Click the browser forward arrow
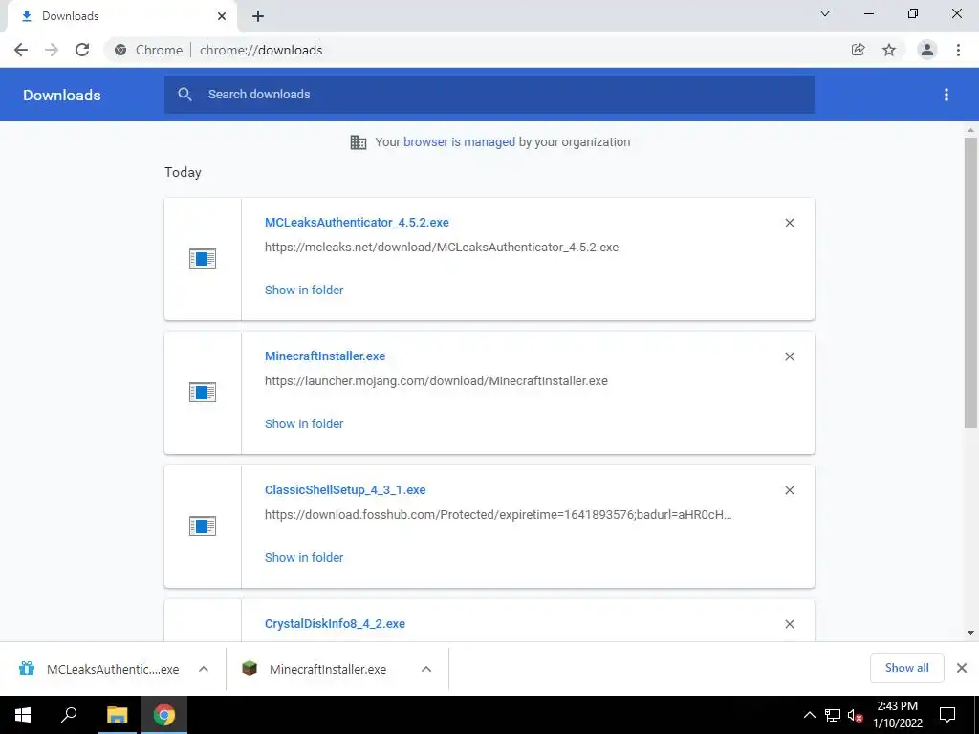Screen dimensions: 979x734 click(52, 50)
